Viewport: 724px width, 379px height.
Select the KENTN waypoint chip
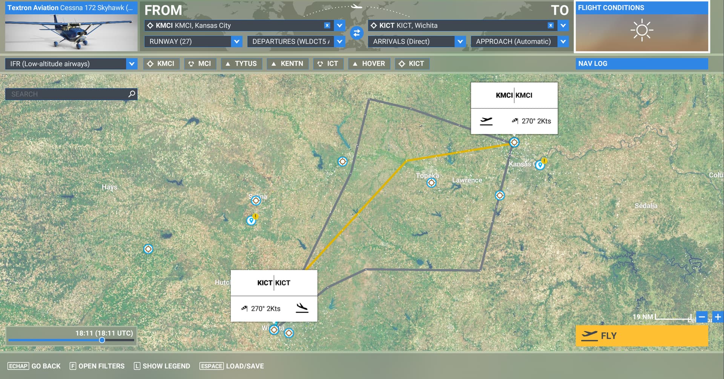(287, 64)
